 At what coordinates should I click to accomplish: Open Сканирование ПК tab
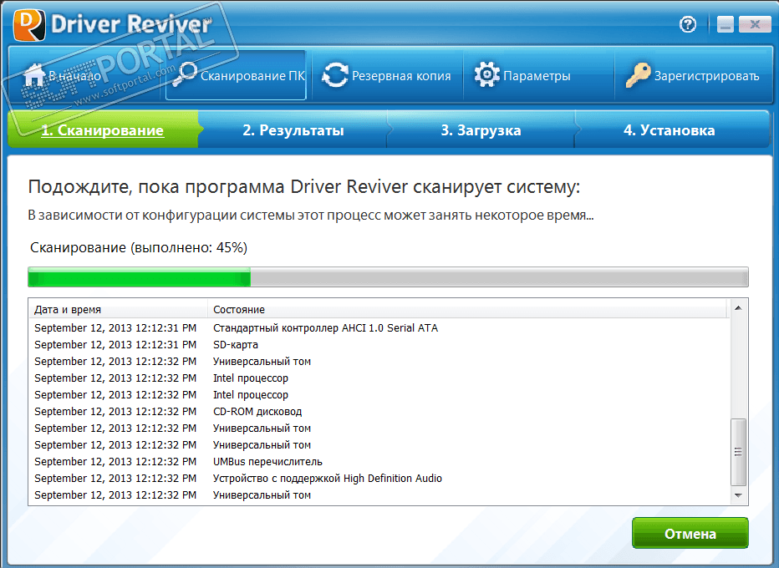(x=236, y=75)
